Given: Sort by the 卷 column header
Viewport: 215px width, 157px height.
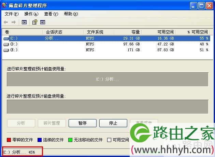Looking at the screenshot, I should click(22, 32).
